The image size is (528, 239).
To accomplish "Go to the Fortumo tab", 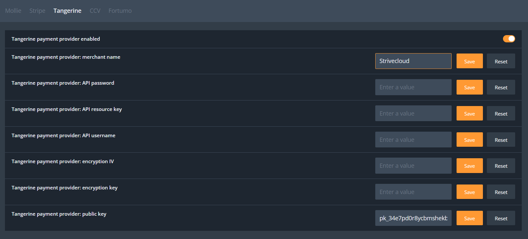I will pos(120,11).
